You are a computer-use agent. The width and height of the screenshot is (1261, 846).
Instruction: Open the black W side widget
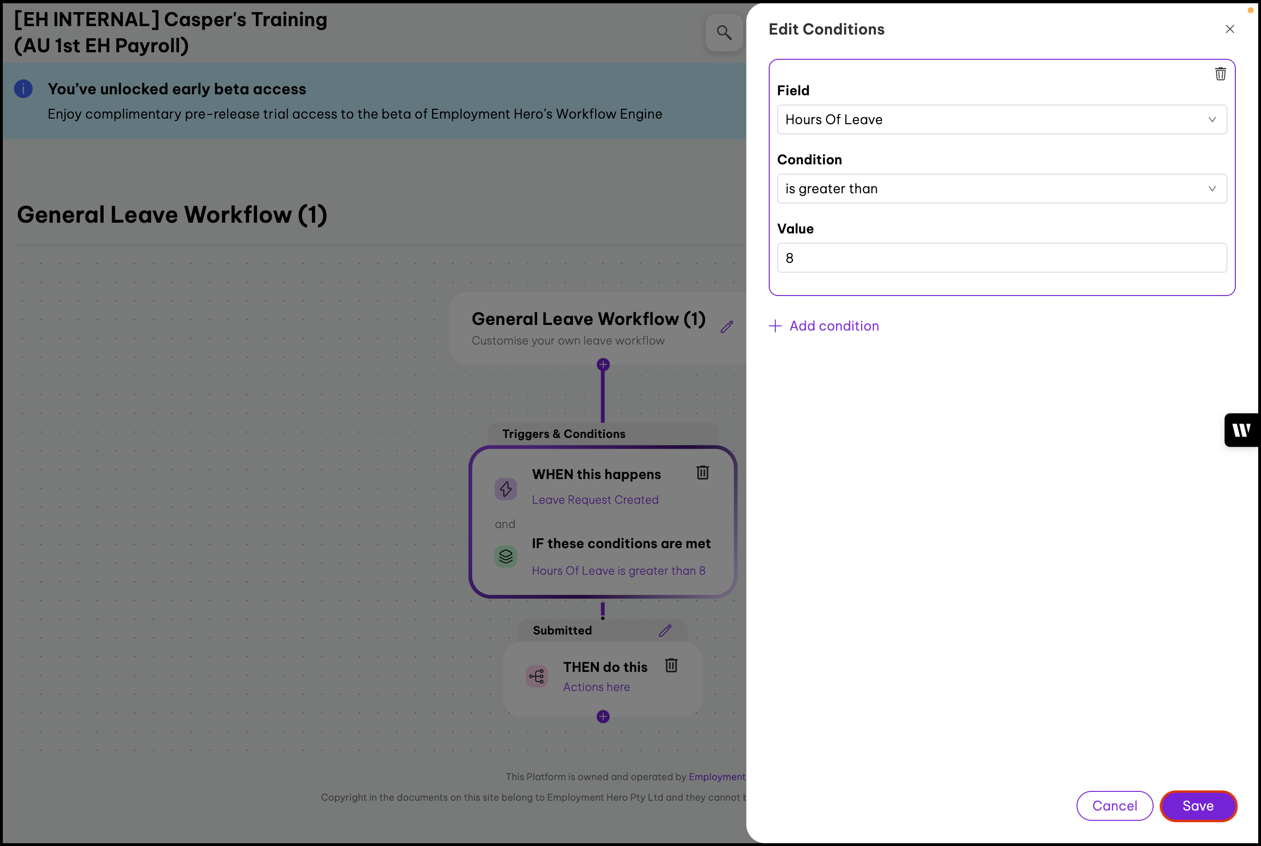[1241, 430]
